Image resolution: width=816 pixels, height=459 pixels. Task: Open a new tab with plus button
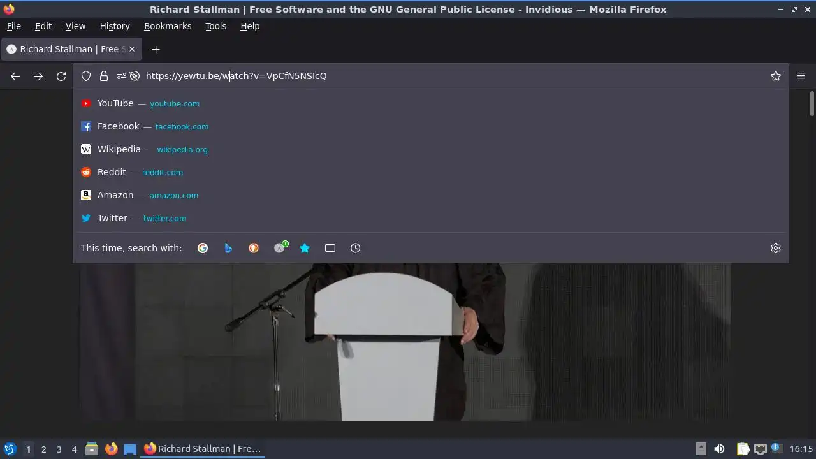point(156,49)
